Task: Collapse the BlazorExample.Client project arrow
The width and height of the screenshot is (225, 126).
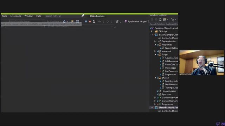Action: click(152, 35)
